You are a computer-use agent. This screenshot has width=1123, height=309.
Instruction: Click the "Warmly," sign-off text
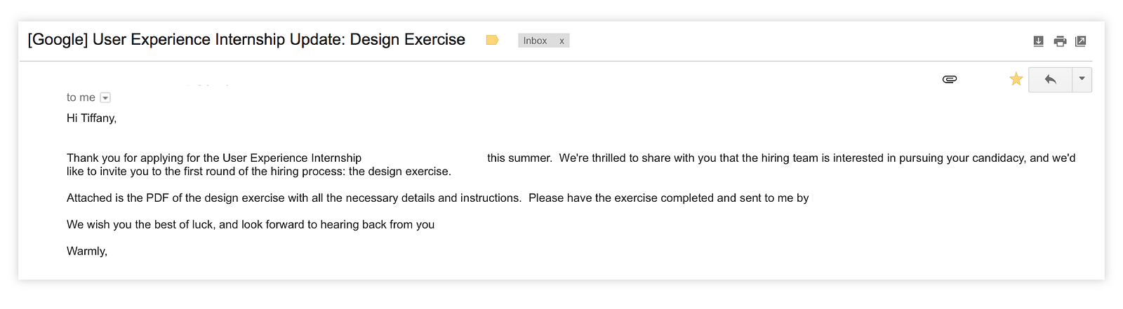(x=87, y=251)
